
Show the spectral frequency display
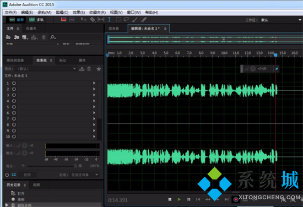coord(63,19)
